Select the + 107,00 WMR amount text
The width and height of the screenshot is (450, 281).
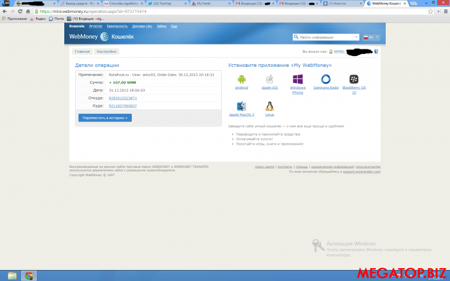[x=123, y=83]
